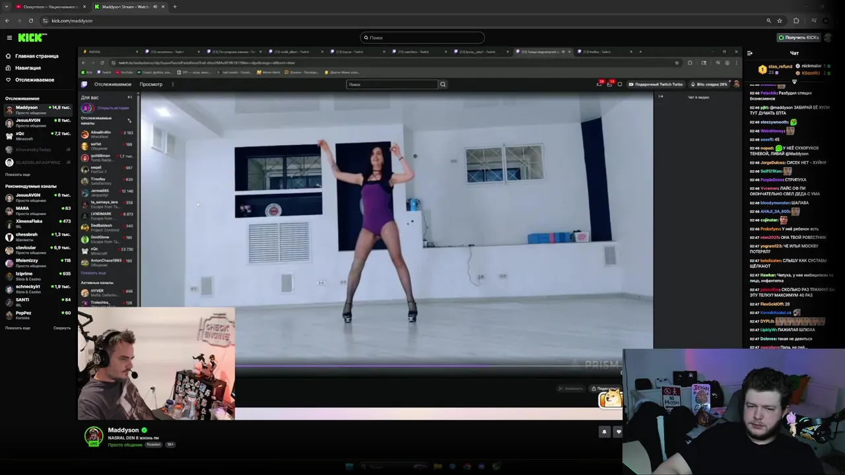The width and height of the screenshot is (845, 475).
Task: Open the browser tab search dropdown
Action: click(7, 7)
